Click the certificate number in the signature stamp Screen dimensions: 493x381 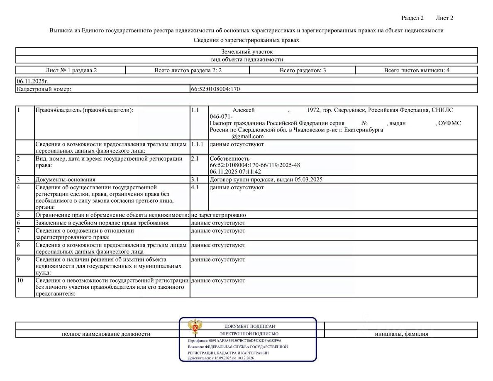point(245,340)
